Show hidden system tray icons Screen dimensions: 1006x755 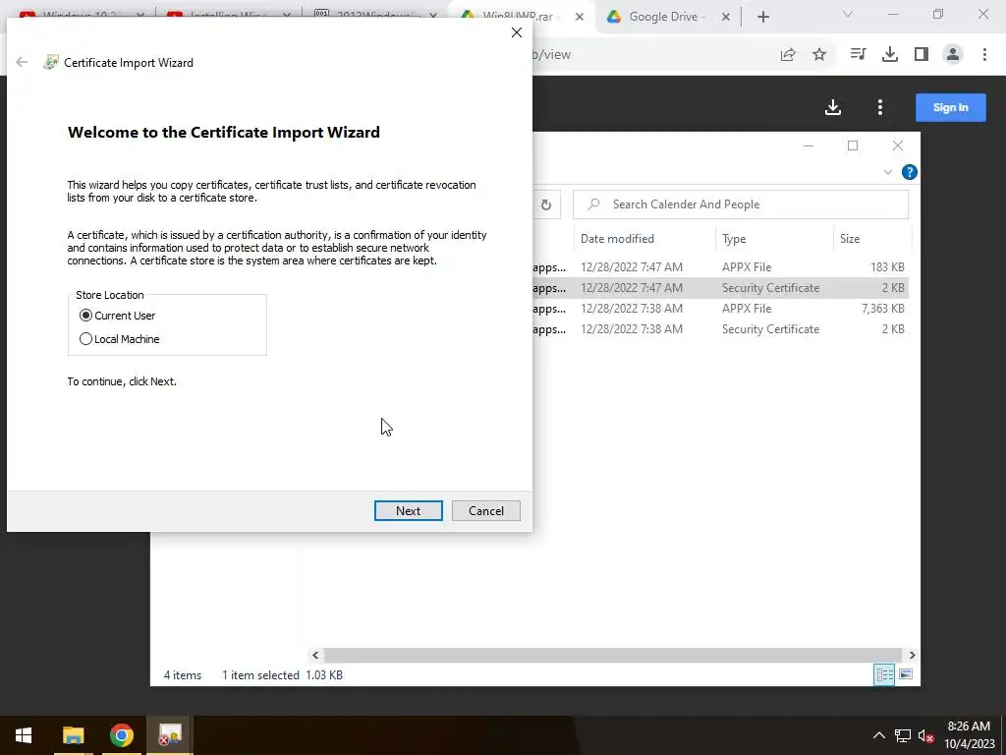(x=879, y=735)
